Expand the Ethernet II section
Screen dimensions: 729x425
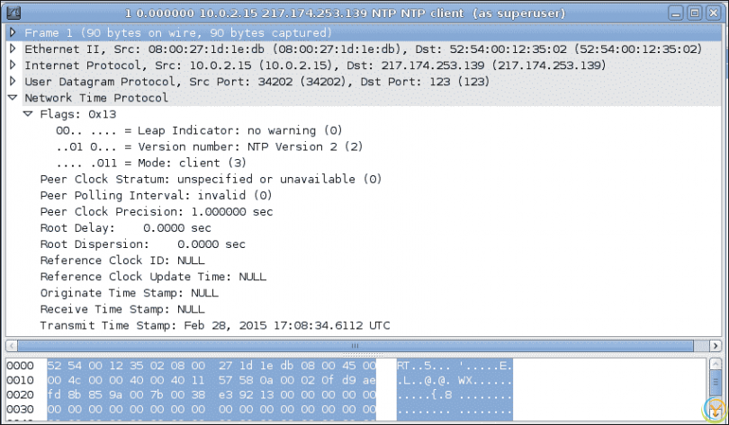tap(13, 49)
